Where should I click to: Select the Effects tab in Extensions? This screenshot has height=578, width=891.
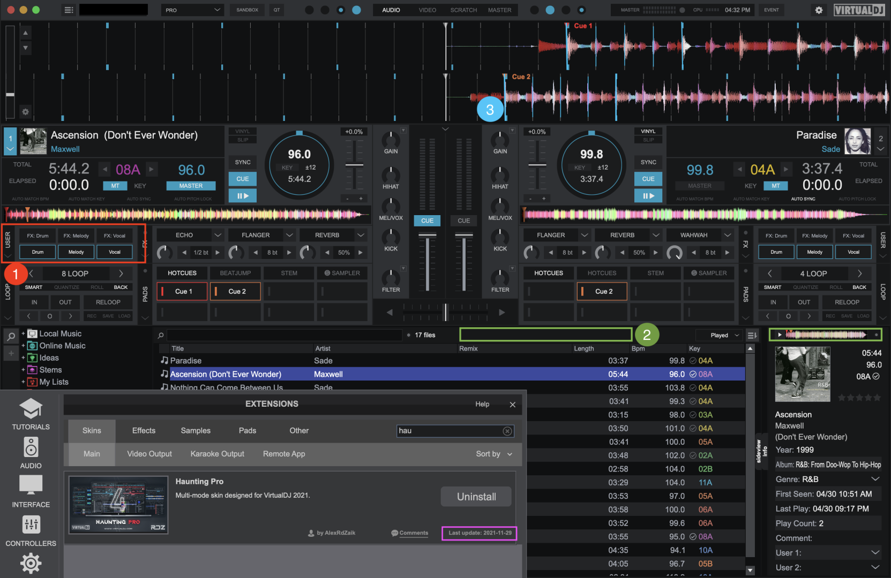pyautogui.click(x=144, y=431)
